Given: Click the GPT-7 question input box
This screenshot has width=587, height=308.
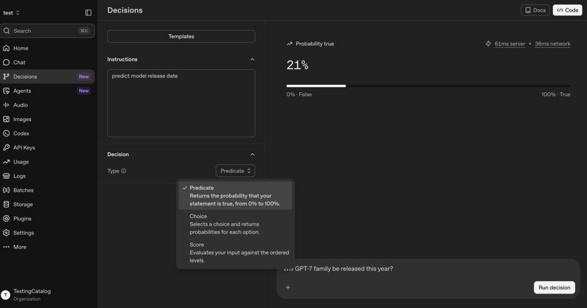Looking at the screenshot, I should [429, 279].
